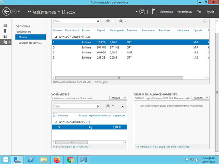Launch PowerShell from the taskbar
This screenshot has width=219, height=164.
31,160
